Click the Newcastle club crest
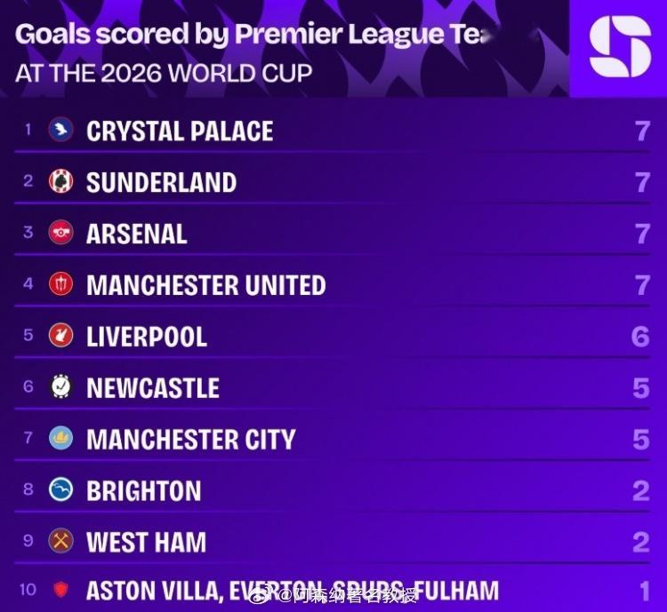This screenshot has width=667, height=612. point(60,386)
